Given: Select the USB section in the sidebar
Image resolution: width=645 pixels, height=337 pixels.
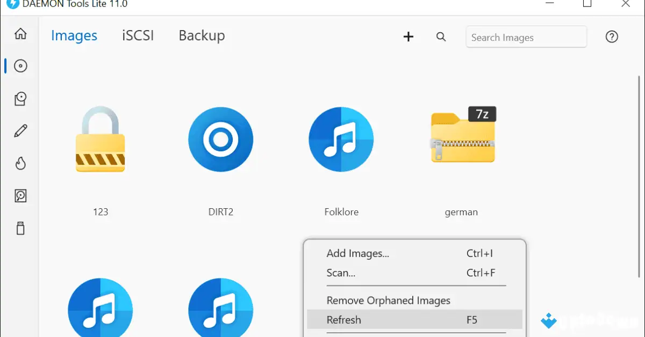Looking at the screenshot, I should tap(20, 228).
